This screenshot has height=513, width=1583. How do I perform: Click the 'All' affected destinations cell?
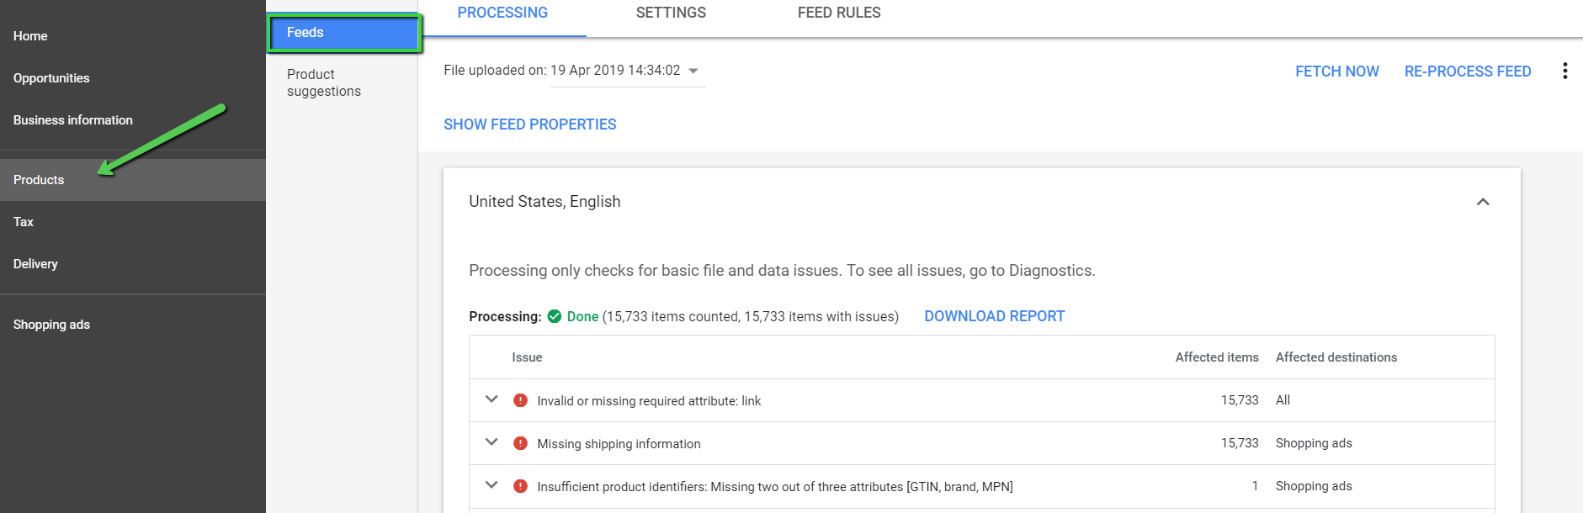(x=1283, y=400)
